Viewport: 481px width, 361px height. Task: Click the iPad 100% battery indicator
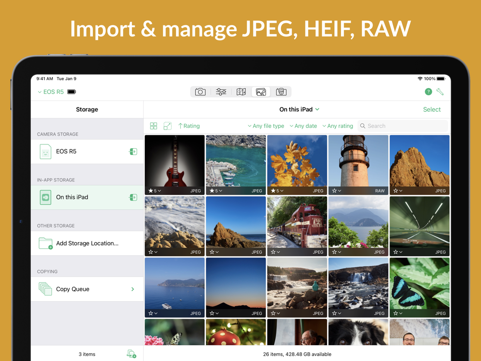click(434, 79)
